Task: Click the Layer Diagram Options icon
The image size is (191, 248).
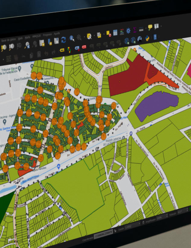Action: [69, 50]
